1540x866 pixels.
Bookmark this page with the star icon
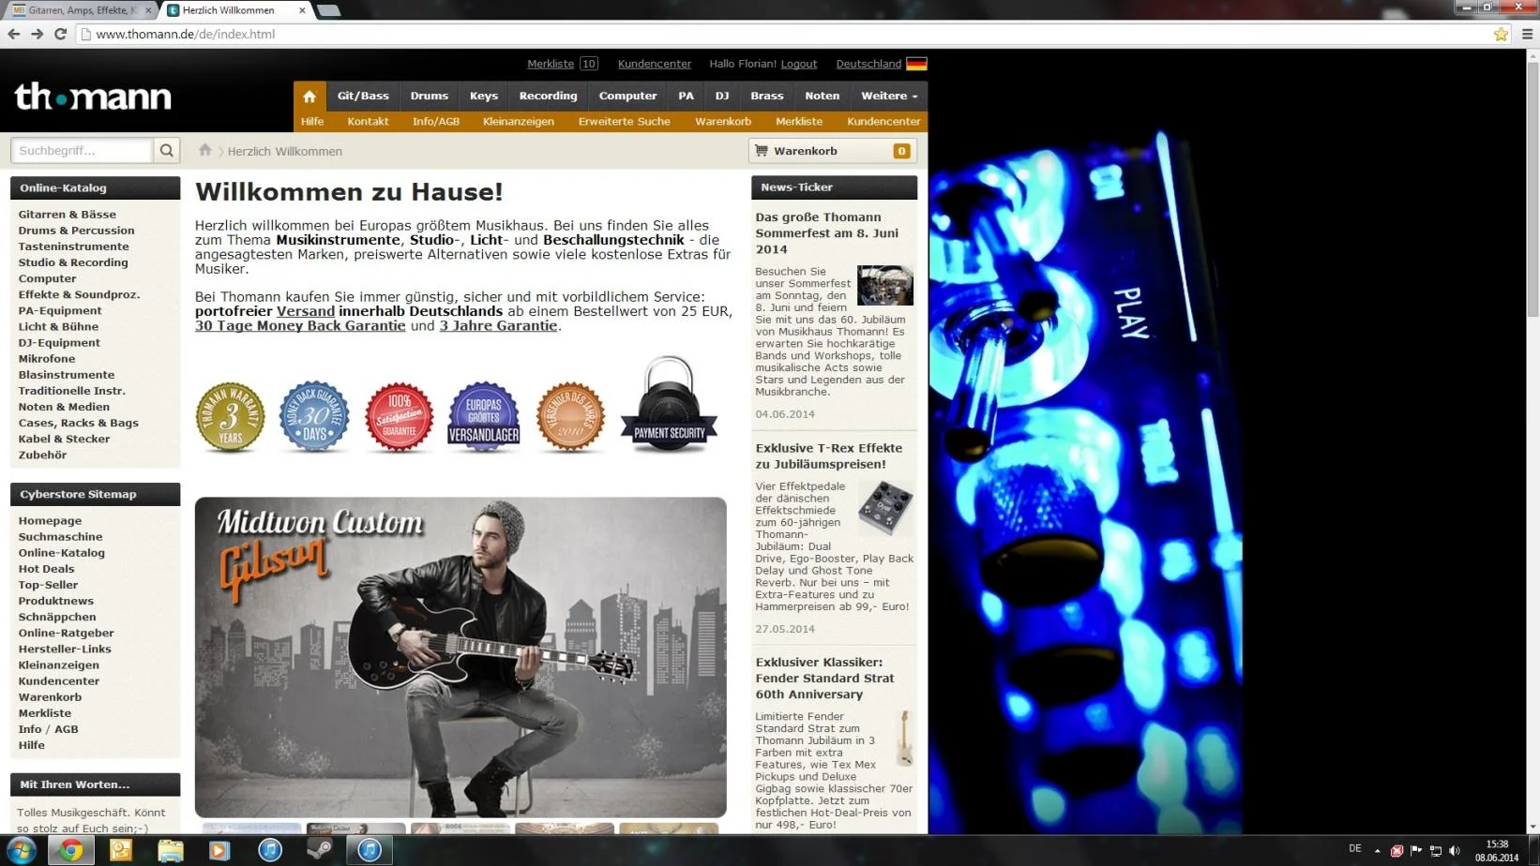pyautogui.click(x=1501, y=34)
